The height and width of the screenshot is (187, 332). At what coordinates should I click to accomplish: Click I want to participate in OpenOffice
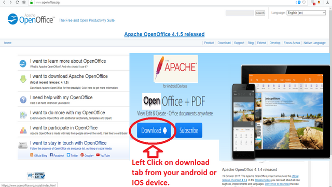[64, 128]
